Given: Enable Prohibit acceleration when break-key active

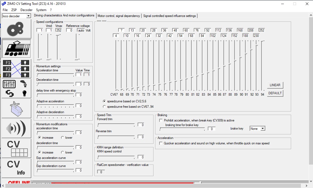Looking at the screenshot, I should point(161,121).
